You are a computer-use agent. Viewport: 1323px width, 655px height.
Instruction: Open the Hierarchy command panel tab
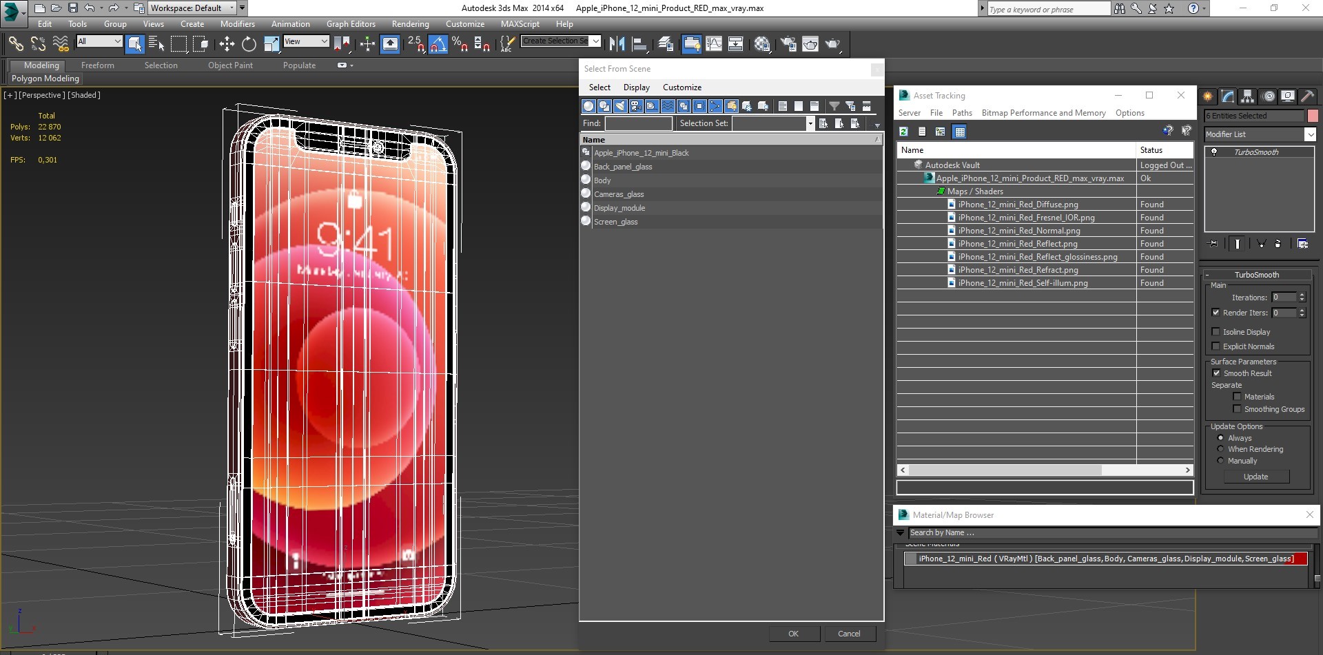(1248, 96)
